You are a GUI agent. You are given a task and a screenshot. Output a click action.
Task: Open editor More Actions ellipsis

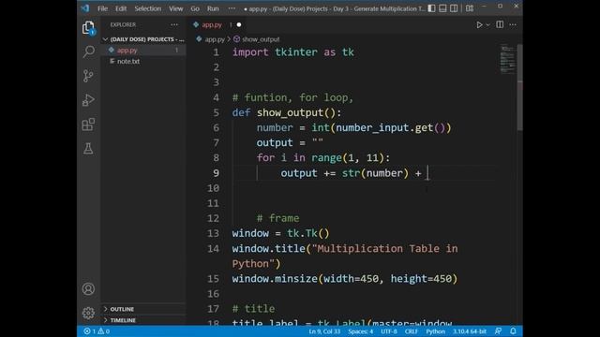click(513, 25)
